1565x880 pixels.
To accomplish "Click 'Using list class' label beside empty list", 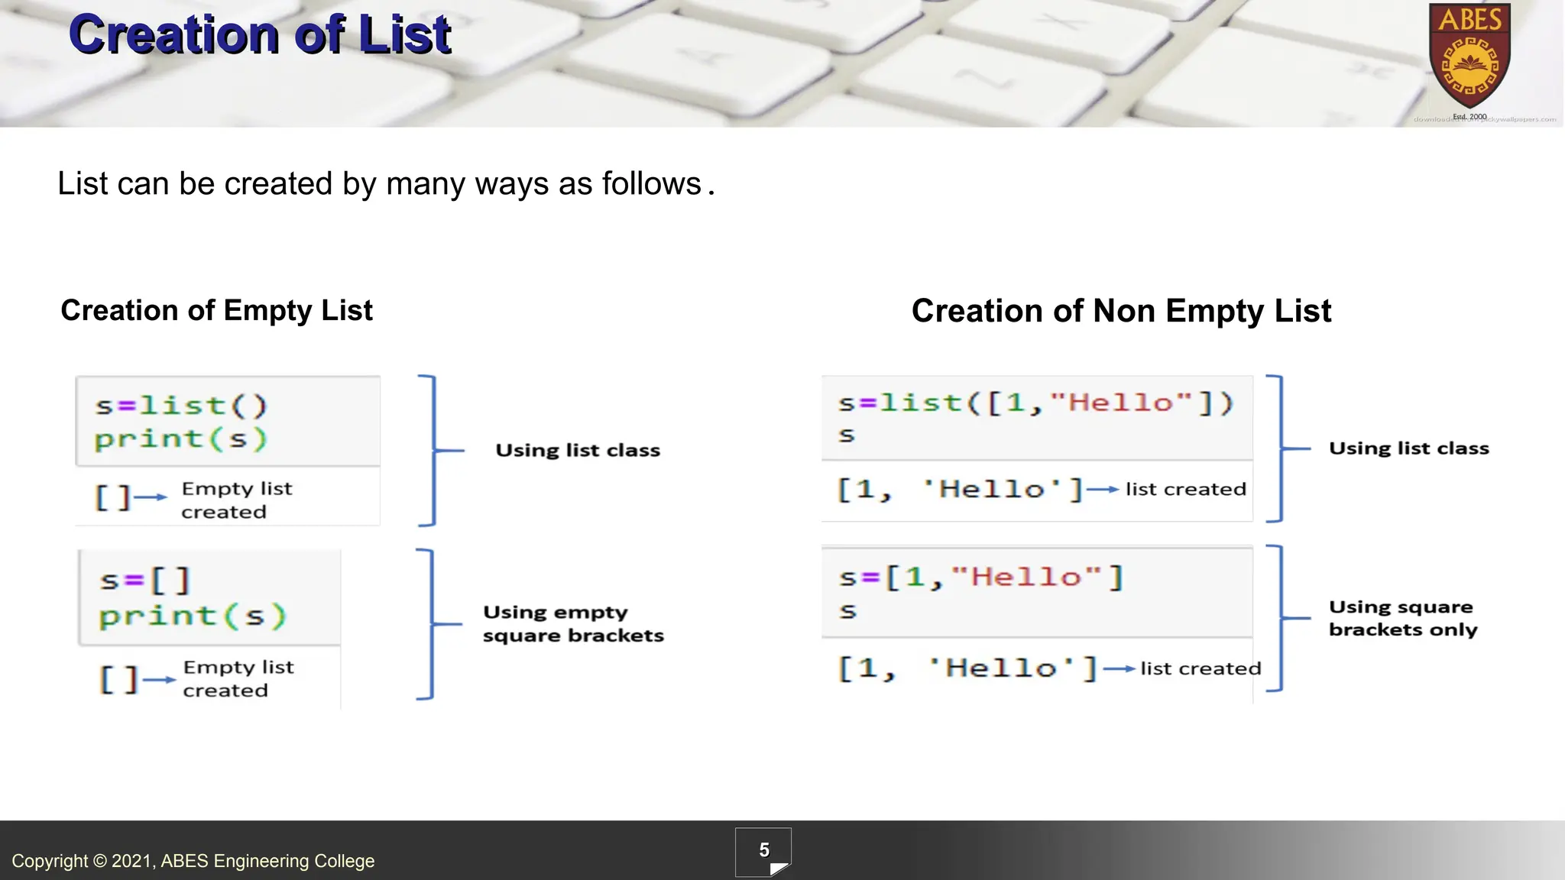I will 578,451.
